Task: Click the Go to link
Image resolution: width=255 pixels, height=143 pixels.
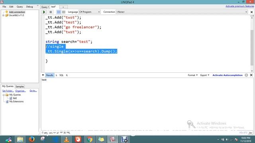Action: (x=33, y=91)
